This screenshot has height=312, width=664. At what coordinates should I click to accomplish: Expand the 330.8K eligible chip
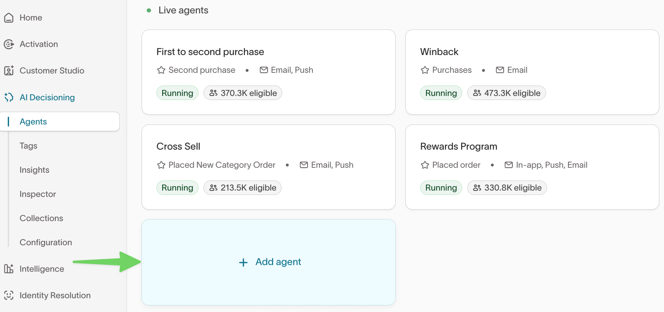click(x=507, y=188)
